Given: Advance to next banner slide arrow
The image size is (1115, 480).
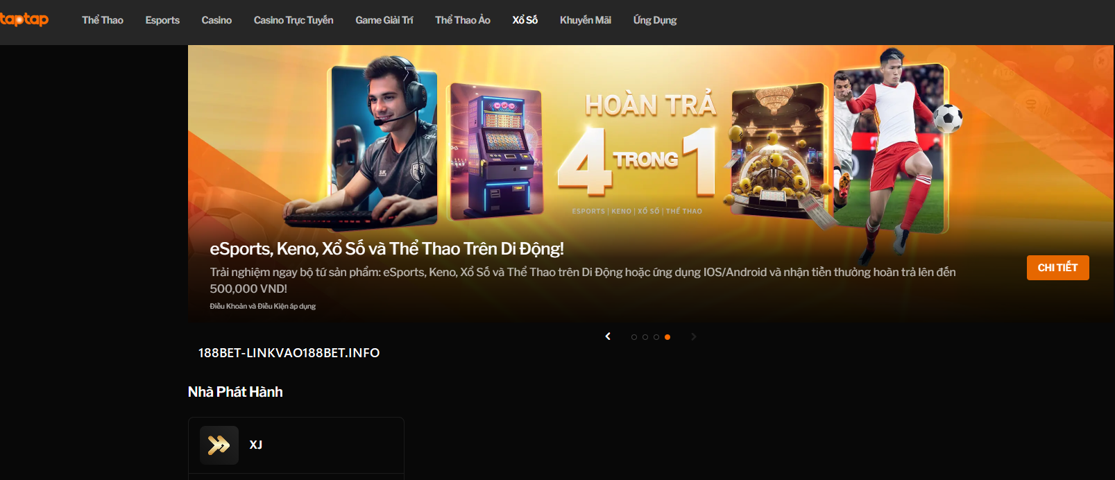Looking at the screenshot, I should point(693,336).
